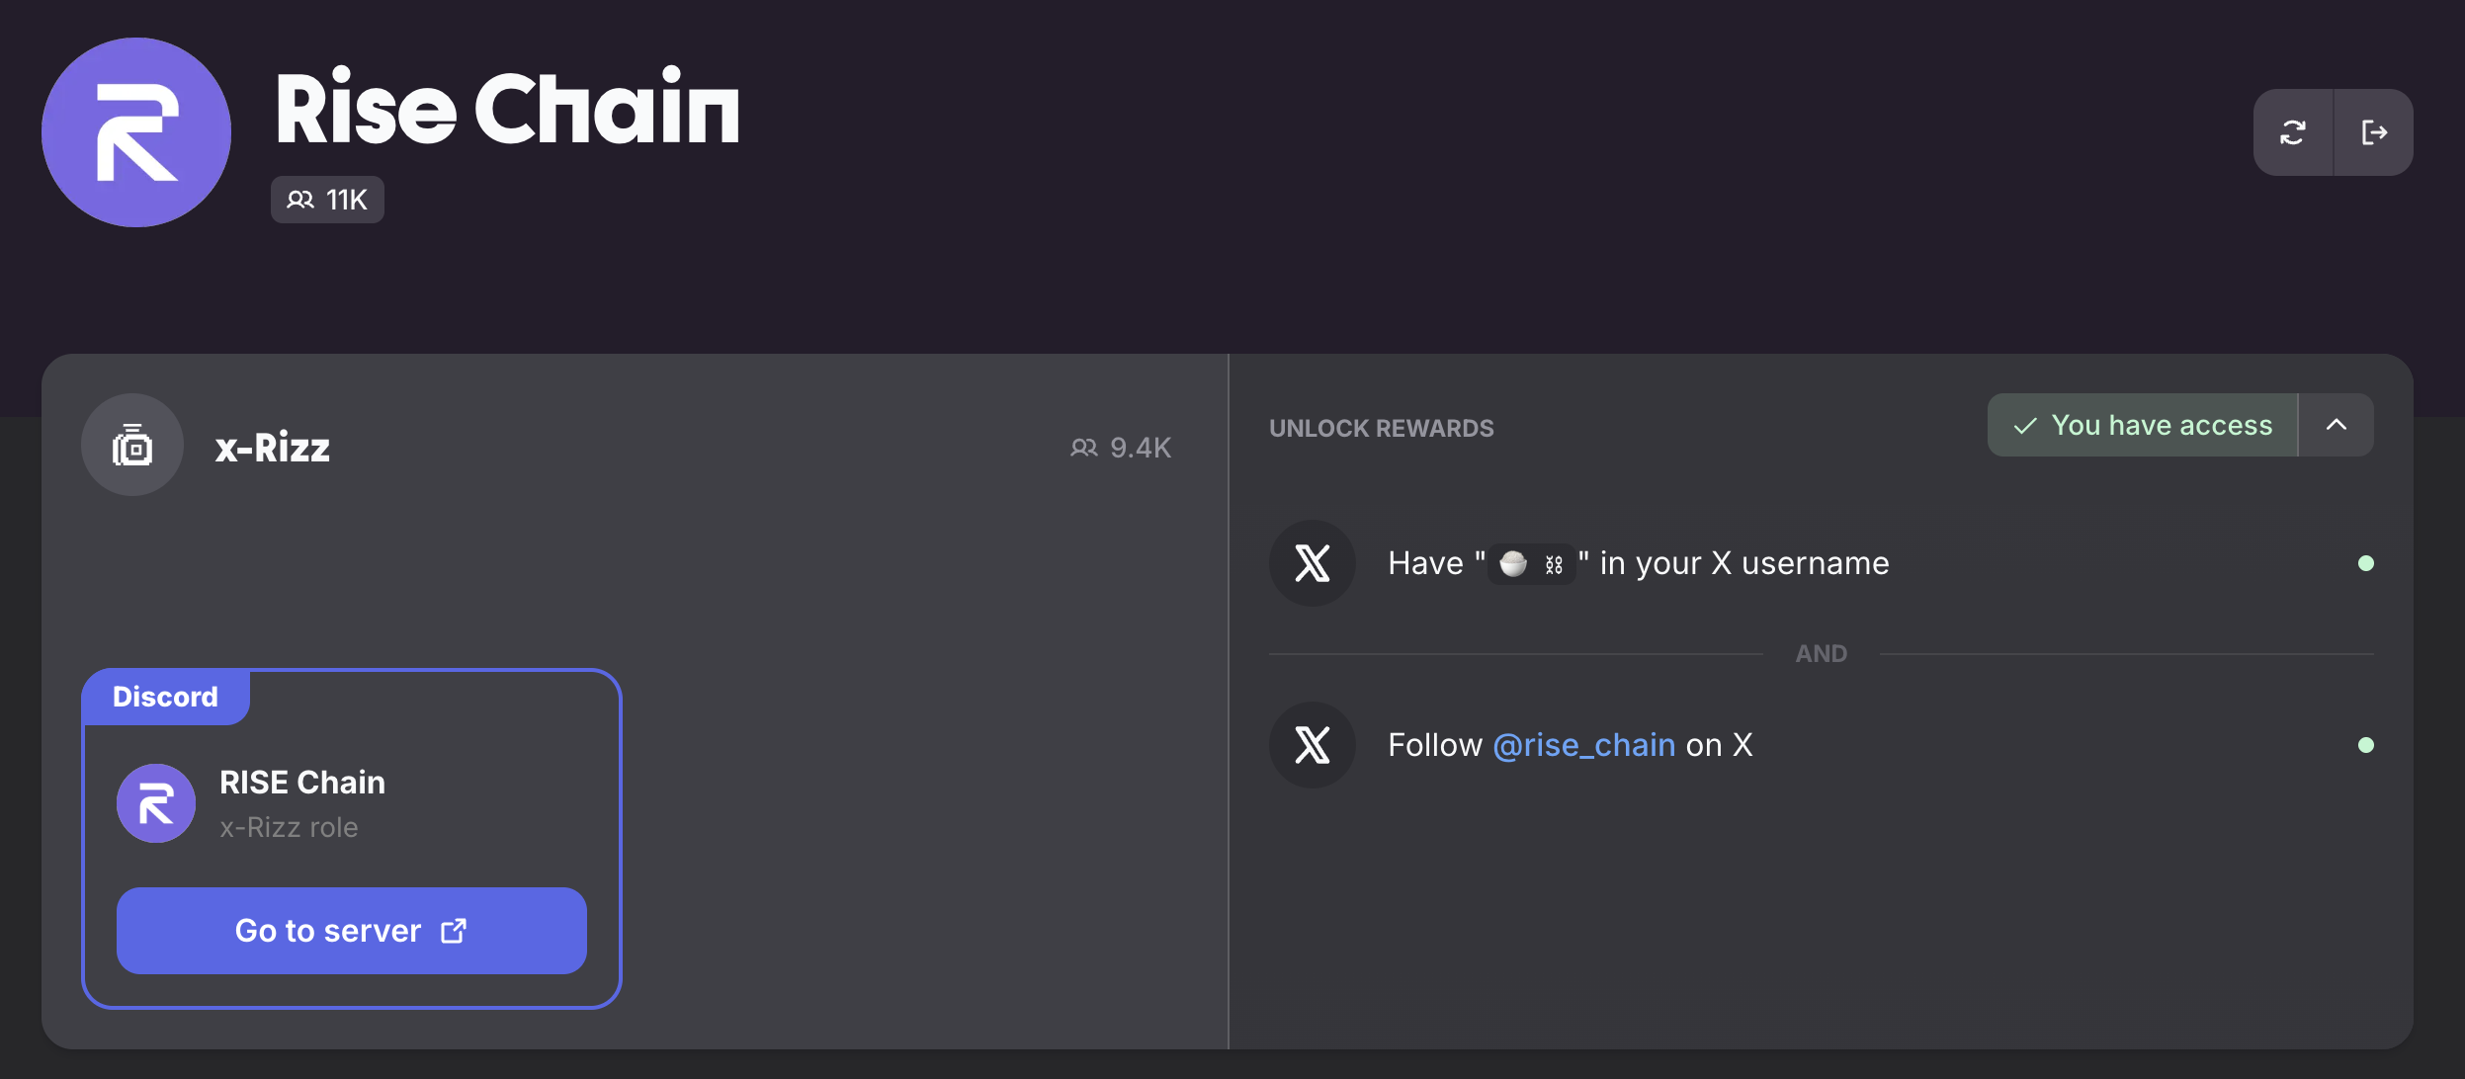Image resolution: width=2465 pixels, height=1079 pixels.
Task: Click the x-Rizz role robot icon
Action: tap(132, 446)
